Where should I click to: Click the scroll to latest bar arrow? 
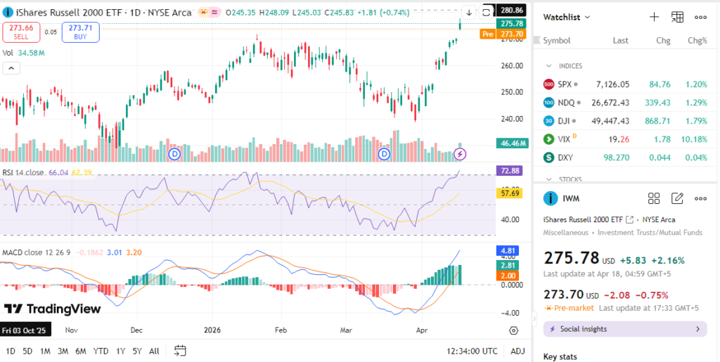click(x=469, y=12)
